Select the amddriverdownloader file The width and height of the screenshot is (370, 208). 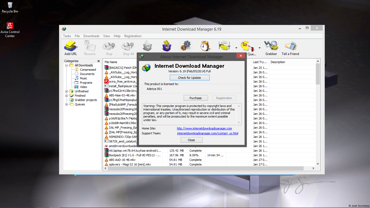pyautogui.click(x=121, y=146)
